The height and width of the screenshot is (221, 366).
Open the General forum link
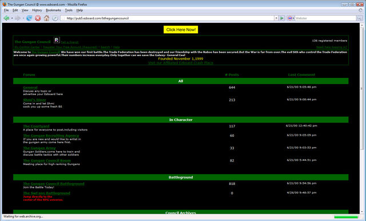pos(30,88)
